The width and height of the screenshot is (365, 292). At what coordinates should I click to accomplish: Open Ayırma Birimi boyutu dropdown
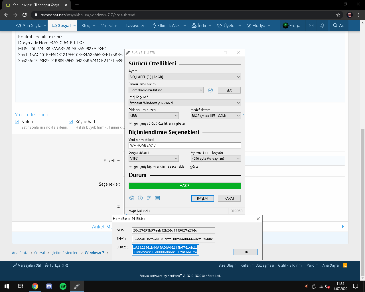[x=216, y=159]
